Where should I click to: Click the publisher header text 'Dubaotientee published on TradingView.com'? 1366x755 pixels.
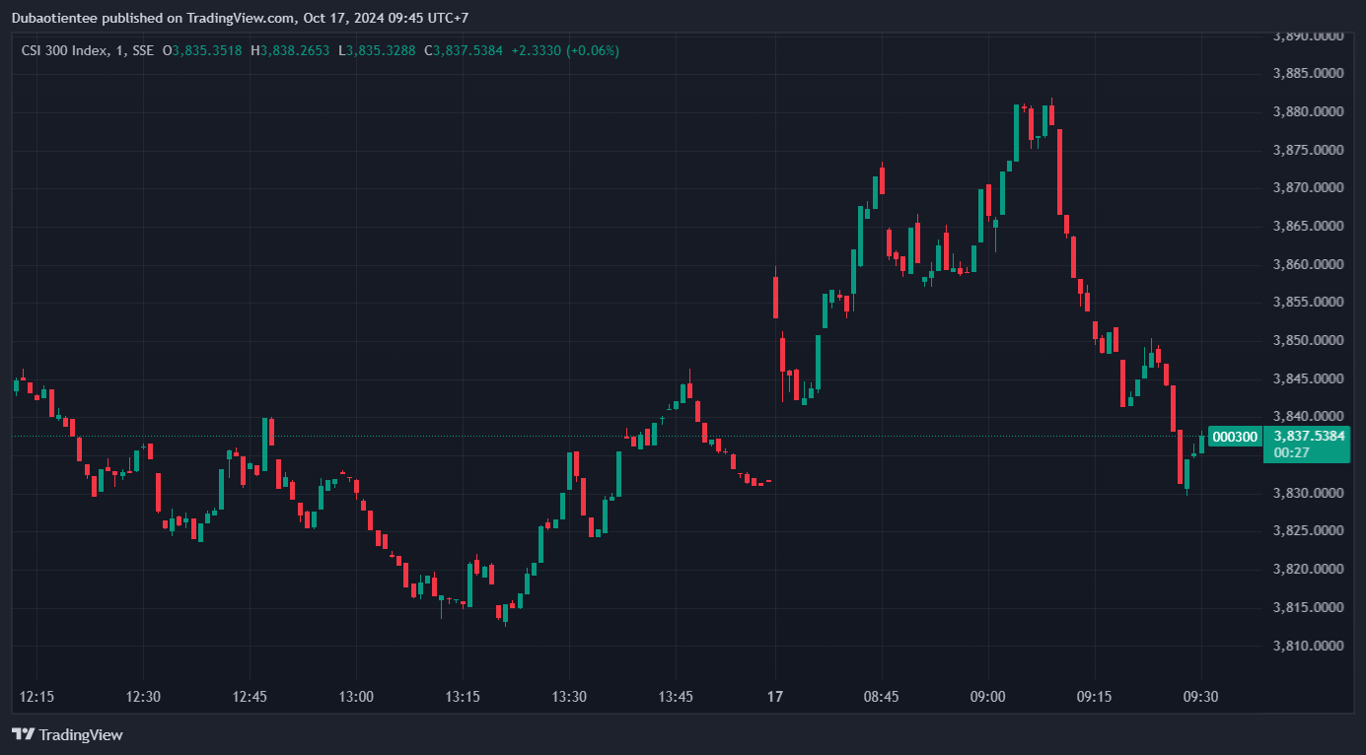tap(153, 18)
